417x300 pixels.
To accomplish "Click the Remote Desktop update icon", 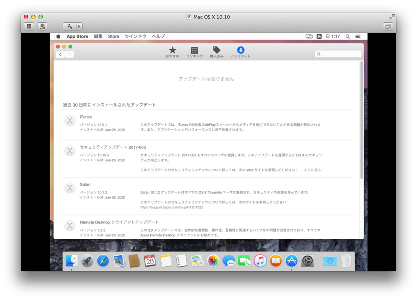I will coord(70,226).
